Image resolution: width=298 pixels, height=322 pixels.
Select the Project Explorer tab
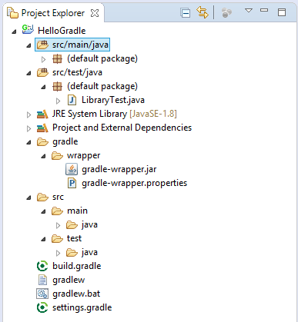tap(53, 13)
